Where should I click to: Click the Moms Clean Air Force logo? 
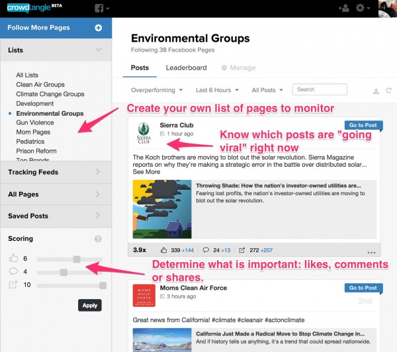[x=144, y=296]
